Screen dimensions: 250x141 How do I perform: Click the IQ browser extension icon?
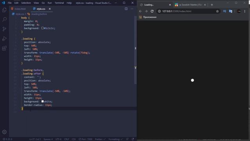point(225,11)
